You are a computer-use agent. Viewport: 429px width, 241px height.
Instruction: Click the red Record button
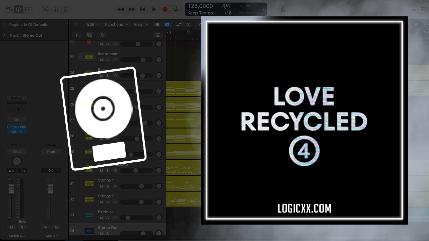165,9
